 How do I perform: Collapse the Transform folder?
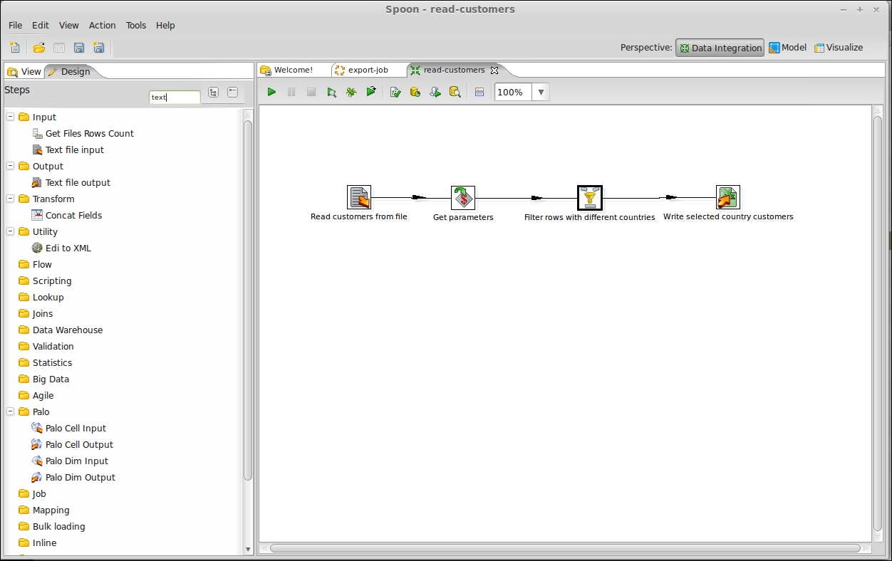(x=11, y=199)
